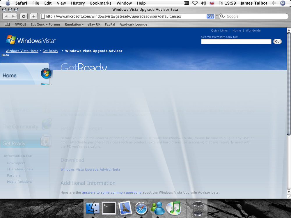
Task: Open the Get Ready breadcrumb link
Action: [50, 51]
